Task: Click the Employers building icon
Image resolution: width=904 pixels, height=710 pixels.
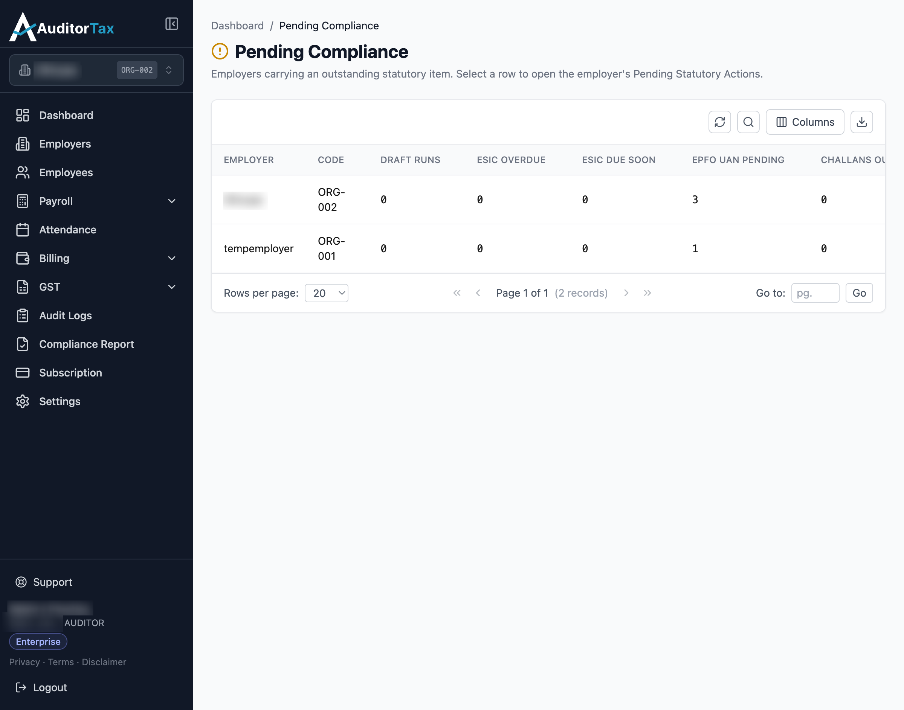Action: pos(23,144)
